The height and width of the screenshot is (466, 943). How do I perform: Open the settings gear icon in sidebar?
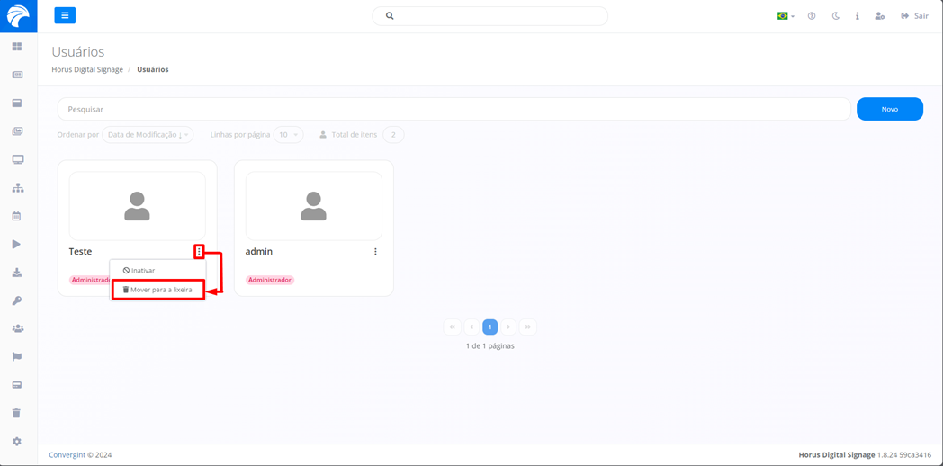[17, 442]
